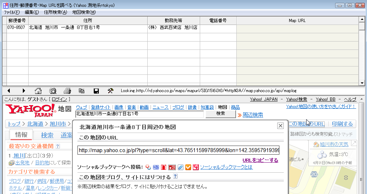Open the ファイル(F) menu
This screenshot has width=367, height=194.
tap(12, 12)
